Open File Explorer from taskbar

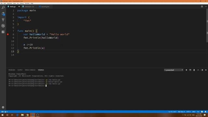coord(22,115)
